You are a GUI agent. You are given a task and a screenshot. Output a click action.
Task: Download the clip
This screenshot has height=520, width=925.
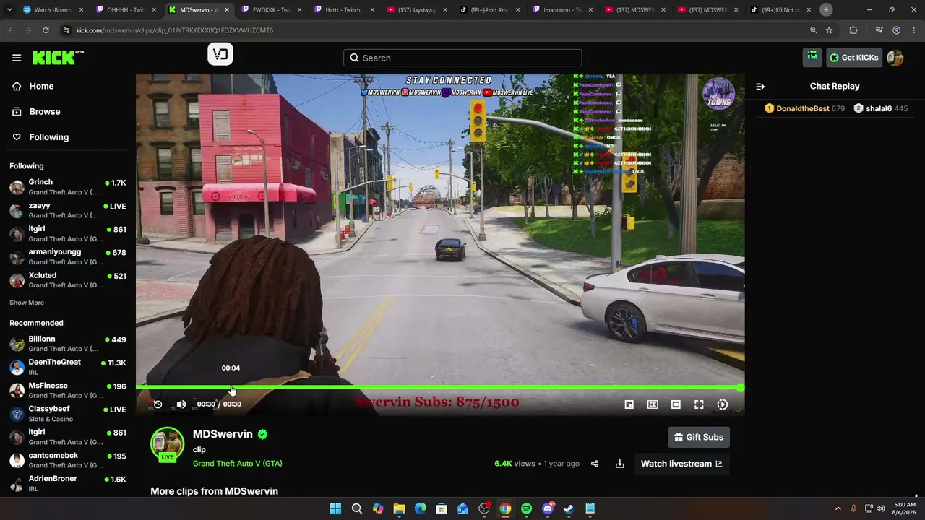[x=619, y=464]
